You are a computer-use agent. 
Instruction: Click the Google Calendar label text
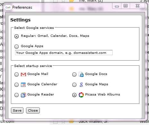(42, 84)
